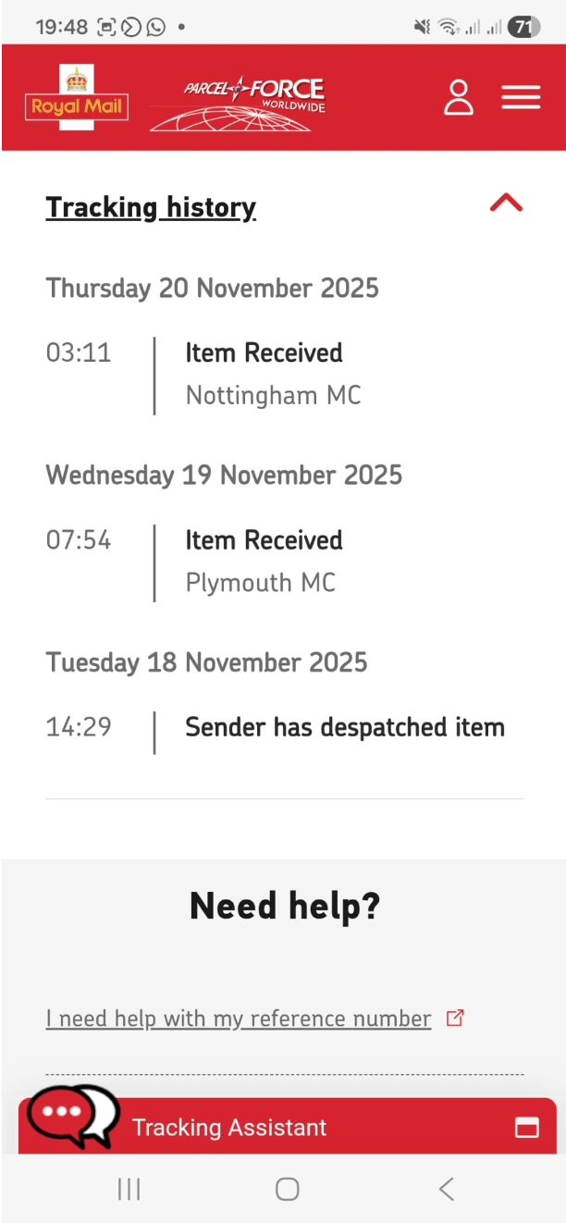Open the reference number help link
Image resolution: width=566 pixels, height=1223 pixels.
pyautogui.click(x=239, y=1019)
